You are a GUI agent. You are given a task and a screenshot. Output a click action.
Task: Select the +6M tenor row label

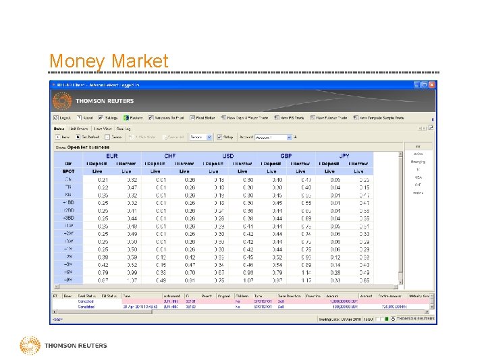coord(68,272)
